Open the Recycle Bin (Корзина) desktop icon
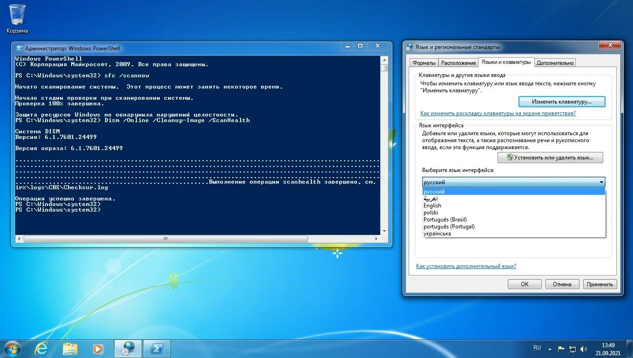 (x=17, y=19)
